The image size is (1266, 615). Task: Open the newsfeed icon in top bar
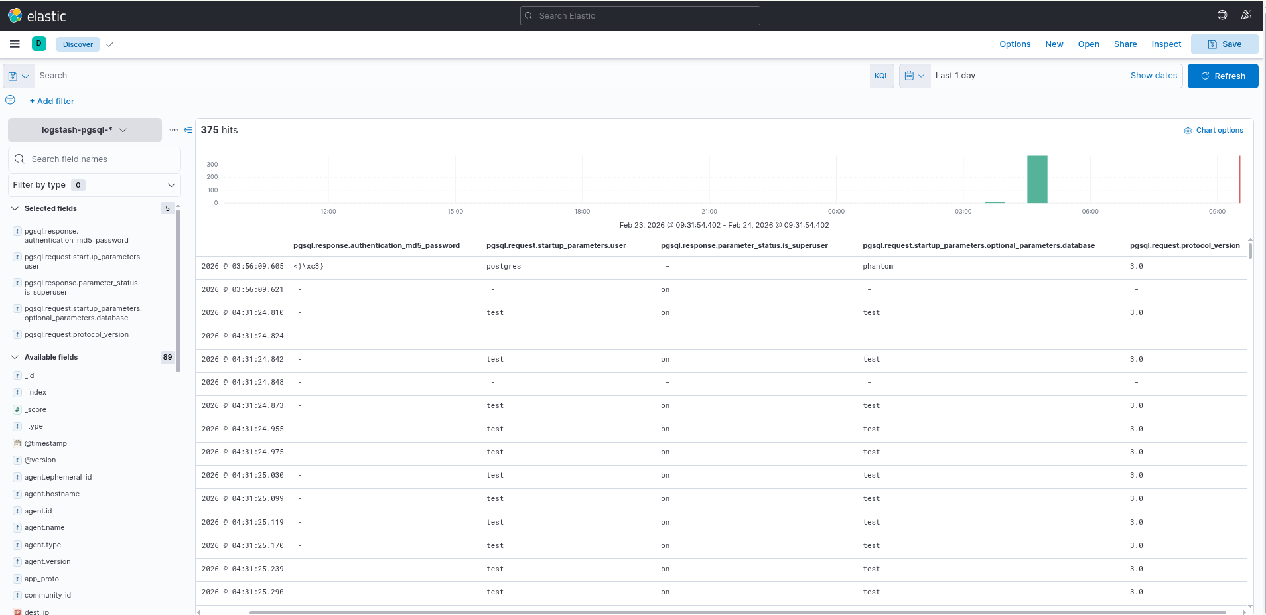click(x=1246, y=15)
